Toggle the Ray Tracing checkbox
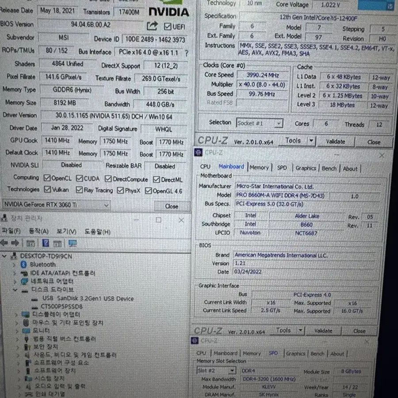This screenshot has height=398, width=398. click(x=80, y=190)
